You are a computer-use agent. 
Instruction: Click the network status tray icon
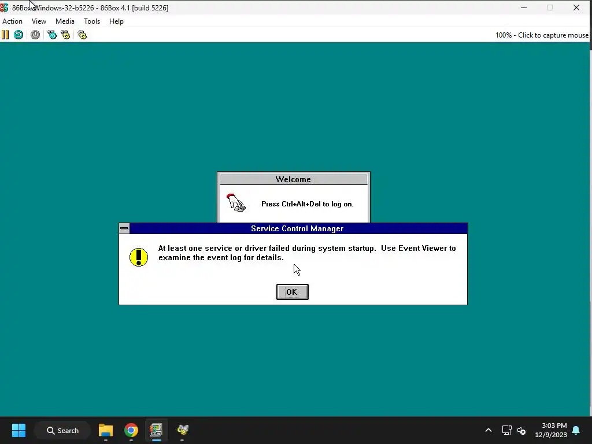[506, 430]
